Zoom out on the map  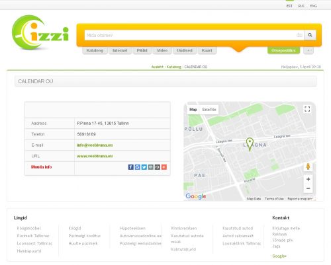tap(308, 188)
